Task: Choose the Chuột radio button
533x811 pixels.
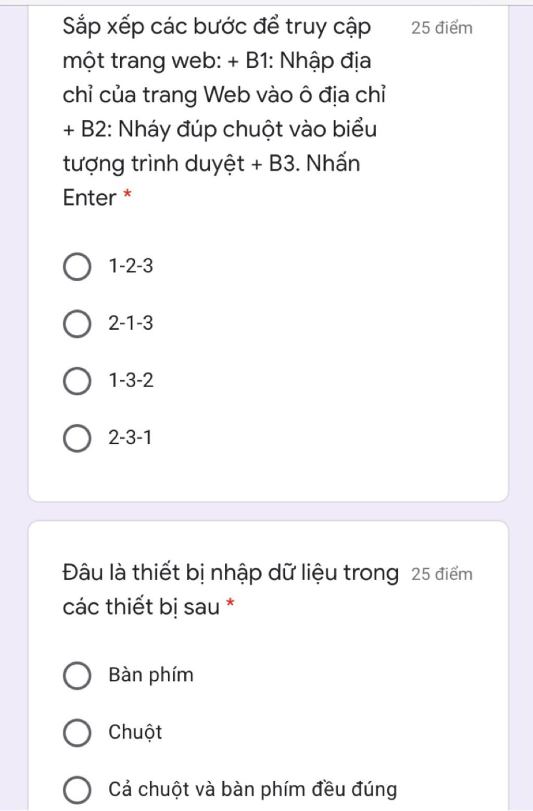Action: (77, 733)
